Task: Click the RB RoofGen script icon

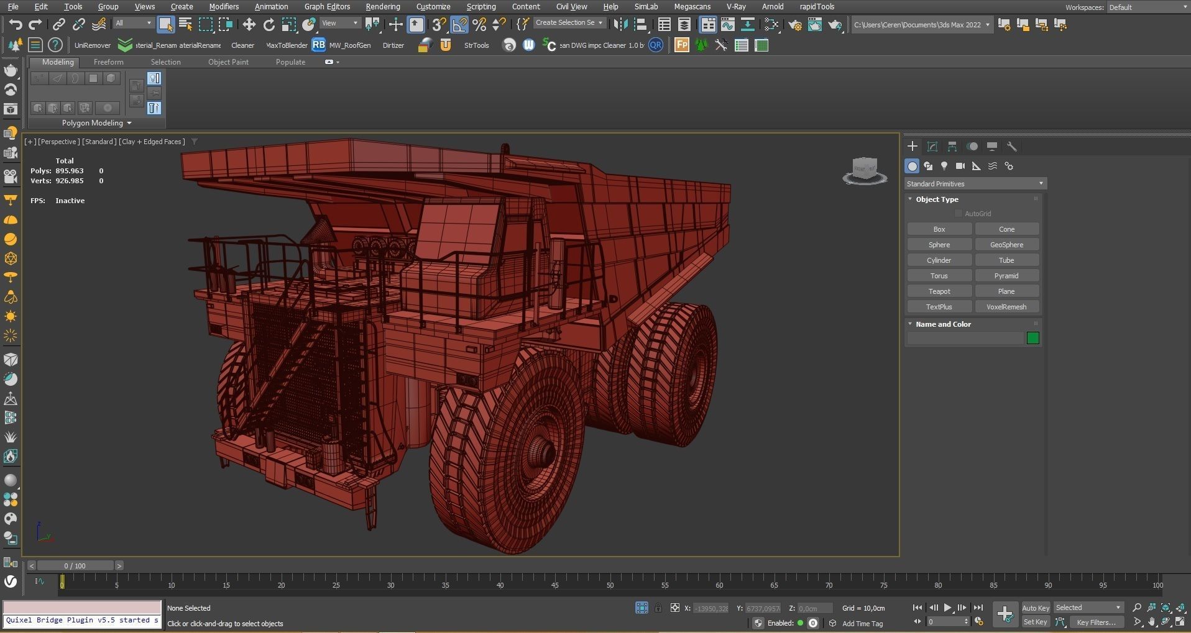Action: coord(318,45)
